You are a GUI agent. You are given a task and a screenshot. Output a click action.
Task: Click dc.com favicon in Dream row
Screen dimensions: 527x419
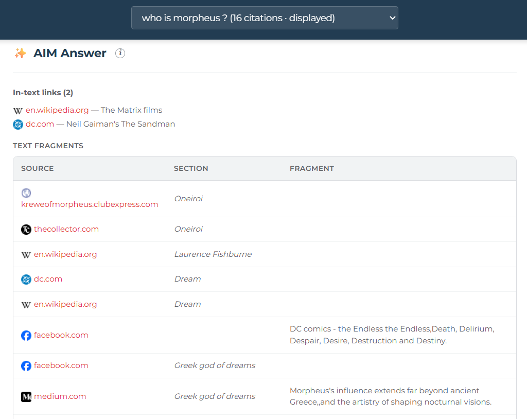click(26, 280)
